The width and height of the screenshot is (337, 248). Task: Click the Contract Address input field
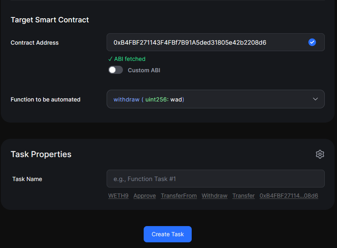tap(216, 42)
